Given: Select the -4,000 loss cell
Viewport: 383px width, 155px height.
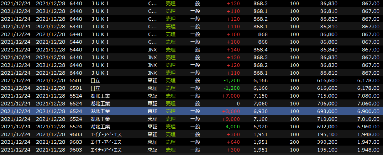Looking at the screenshot, I should pyautogui.click(x=232, y=127).
